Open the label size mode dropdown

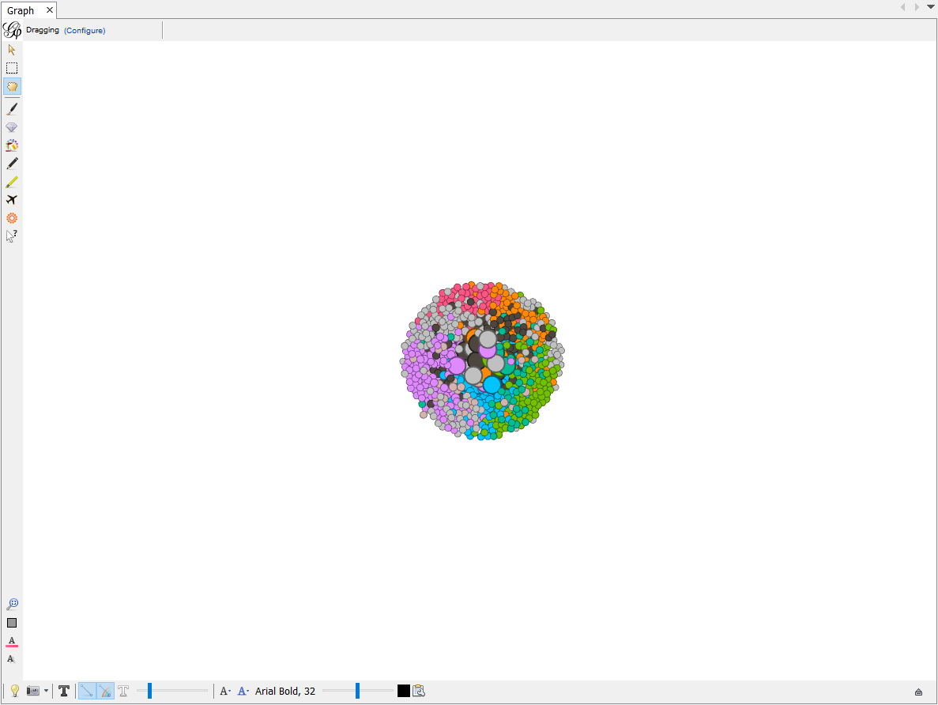tap(225, 692)
